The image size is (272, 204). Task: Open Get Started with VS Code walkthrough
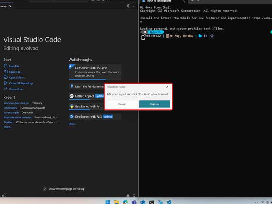click(x=95, y=72)
